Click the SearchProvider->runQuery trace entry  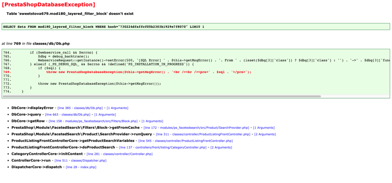tap(82, 134)
